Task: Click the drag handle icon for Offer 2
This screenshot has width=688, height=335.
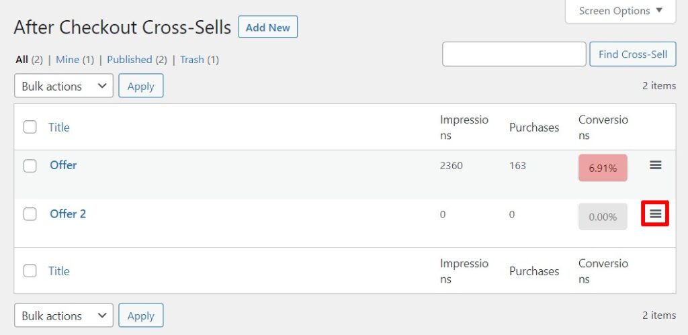Action: [x=656, y=214]
